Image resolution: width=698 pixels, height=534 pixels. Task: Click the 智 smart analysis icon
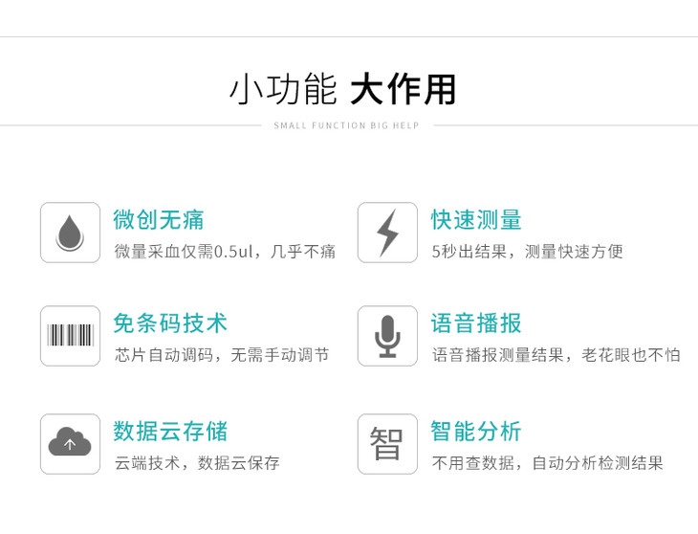(387, 443)
